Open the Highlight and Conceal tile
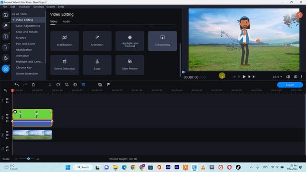Image resolution: width=306 pixels, height=172 pixels. tap(130, 41)
